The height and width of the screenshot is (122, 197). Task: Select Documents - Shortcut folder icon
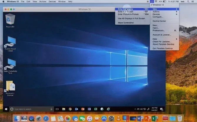pyautogui.click(x=10, y=88)
